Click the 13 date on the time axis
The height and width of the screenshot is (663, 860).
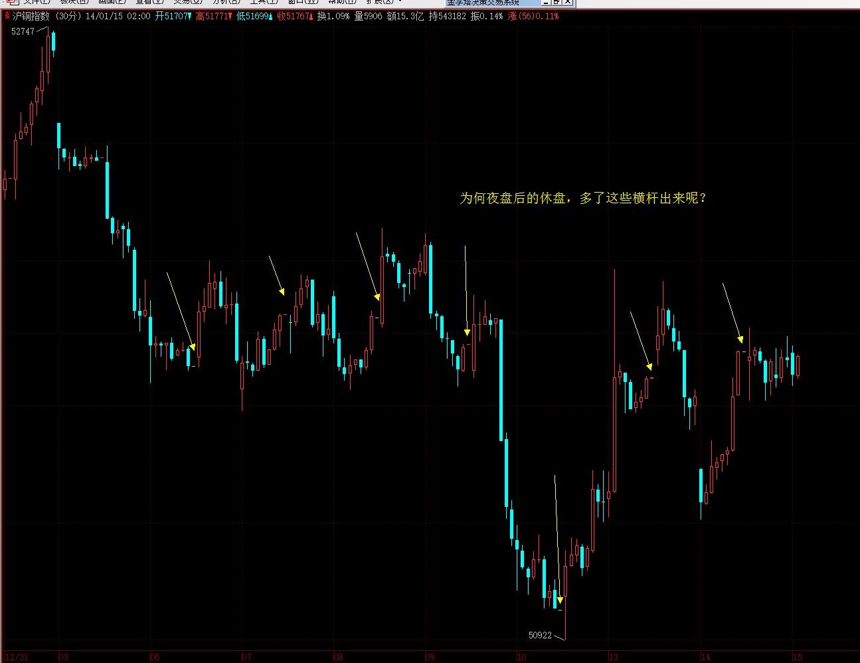tap(613, 657)
